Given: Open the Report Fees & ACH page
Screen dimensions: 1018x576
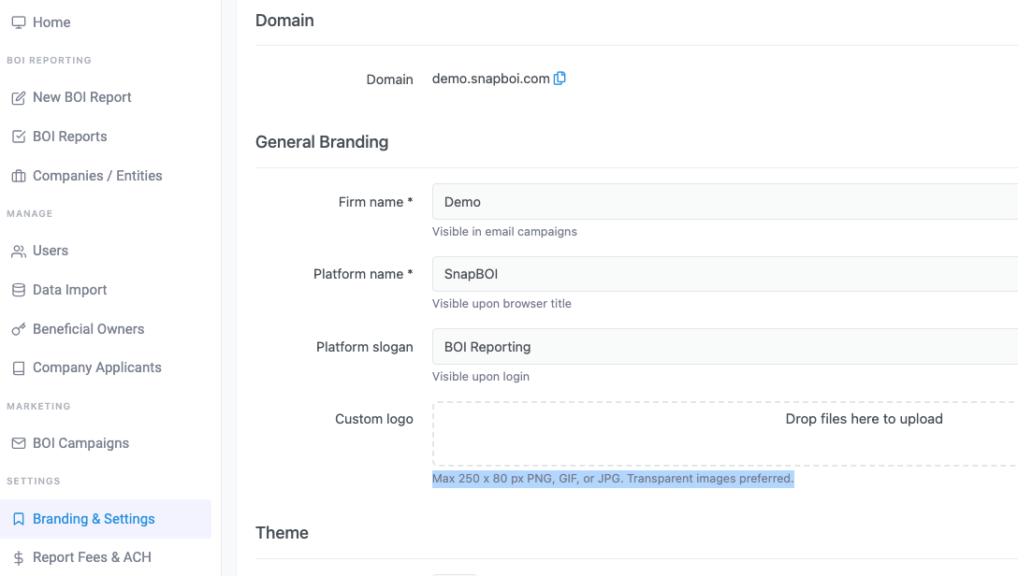Looking at the screenshot, I should pos(92,557).
